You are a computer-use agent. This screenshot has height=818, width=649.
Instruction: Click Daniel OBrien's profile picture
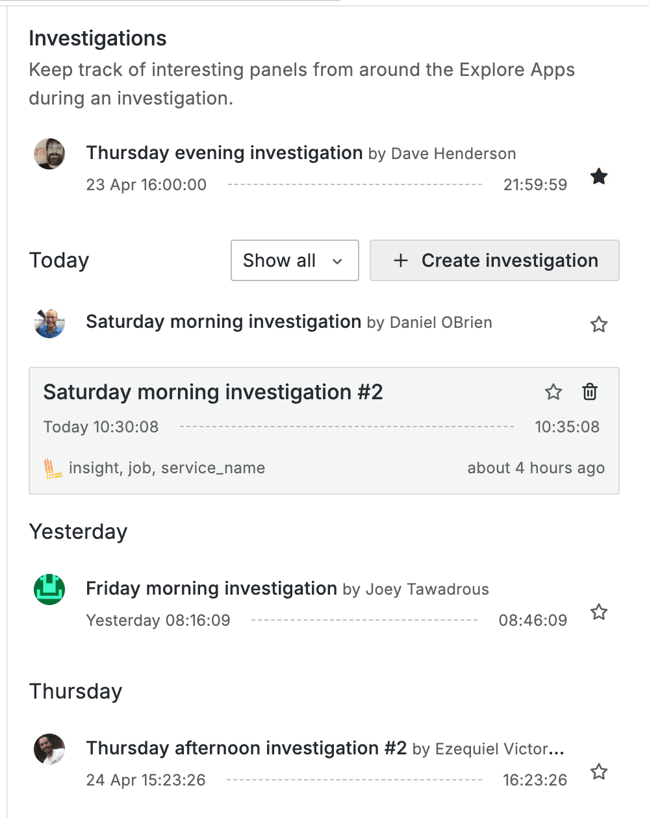[x=49, y=323]
